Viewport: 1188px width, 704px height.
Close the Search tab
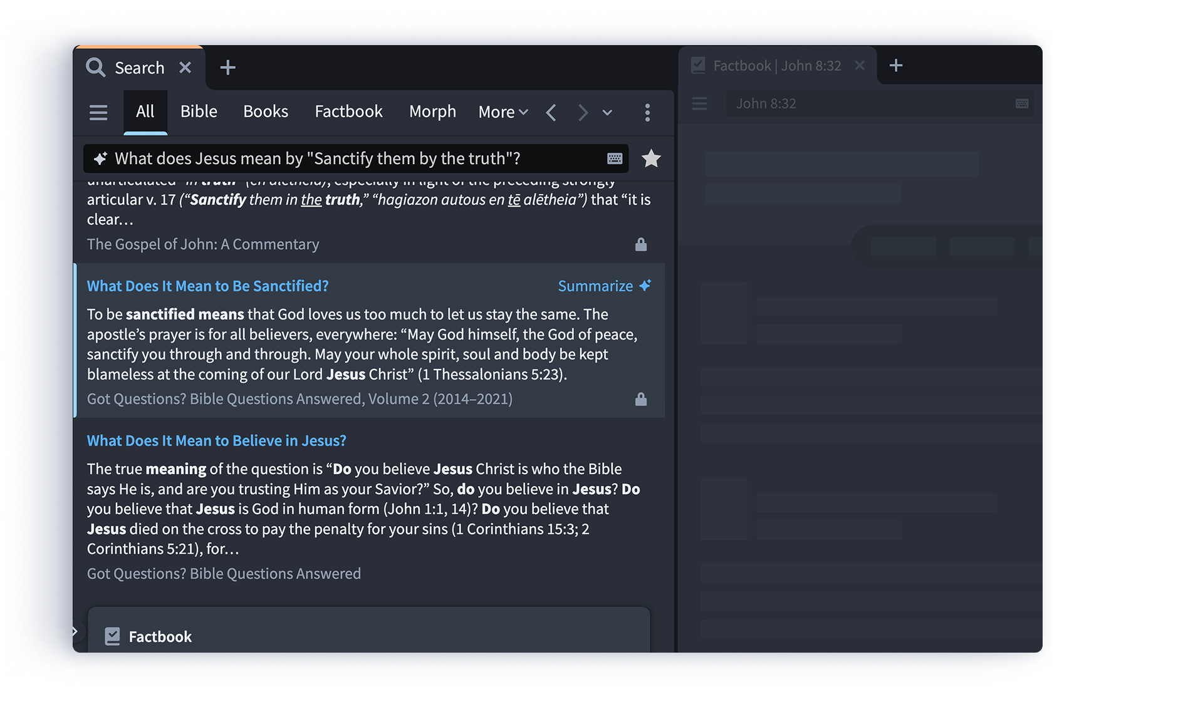185,67
